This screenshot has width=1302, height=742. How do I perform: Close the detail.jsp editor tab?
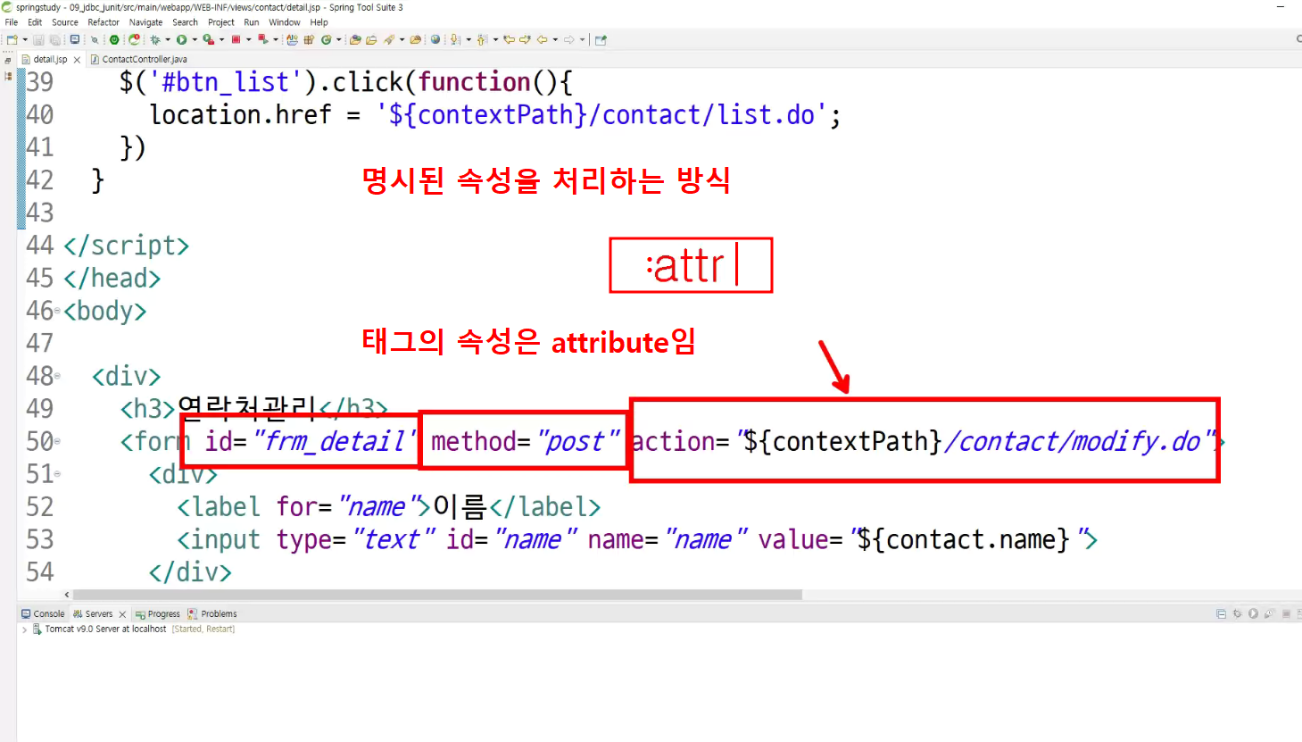point(77,60)
